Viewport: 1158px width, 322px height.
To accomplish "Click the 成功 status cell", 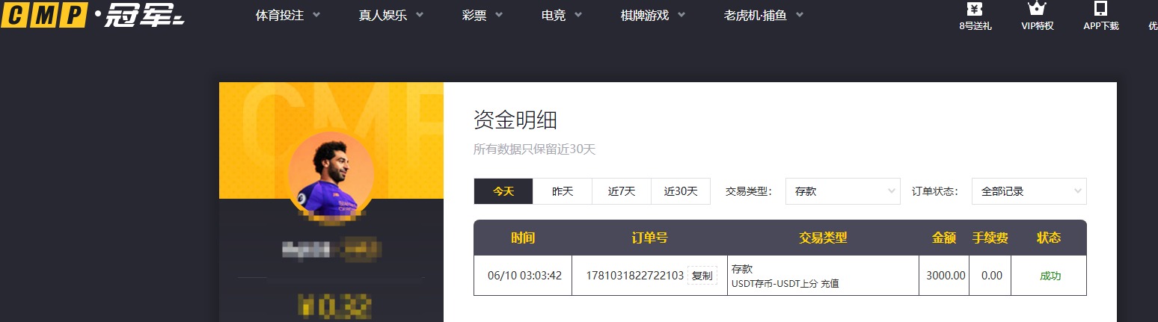I will [x=1050, y=276].
